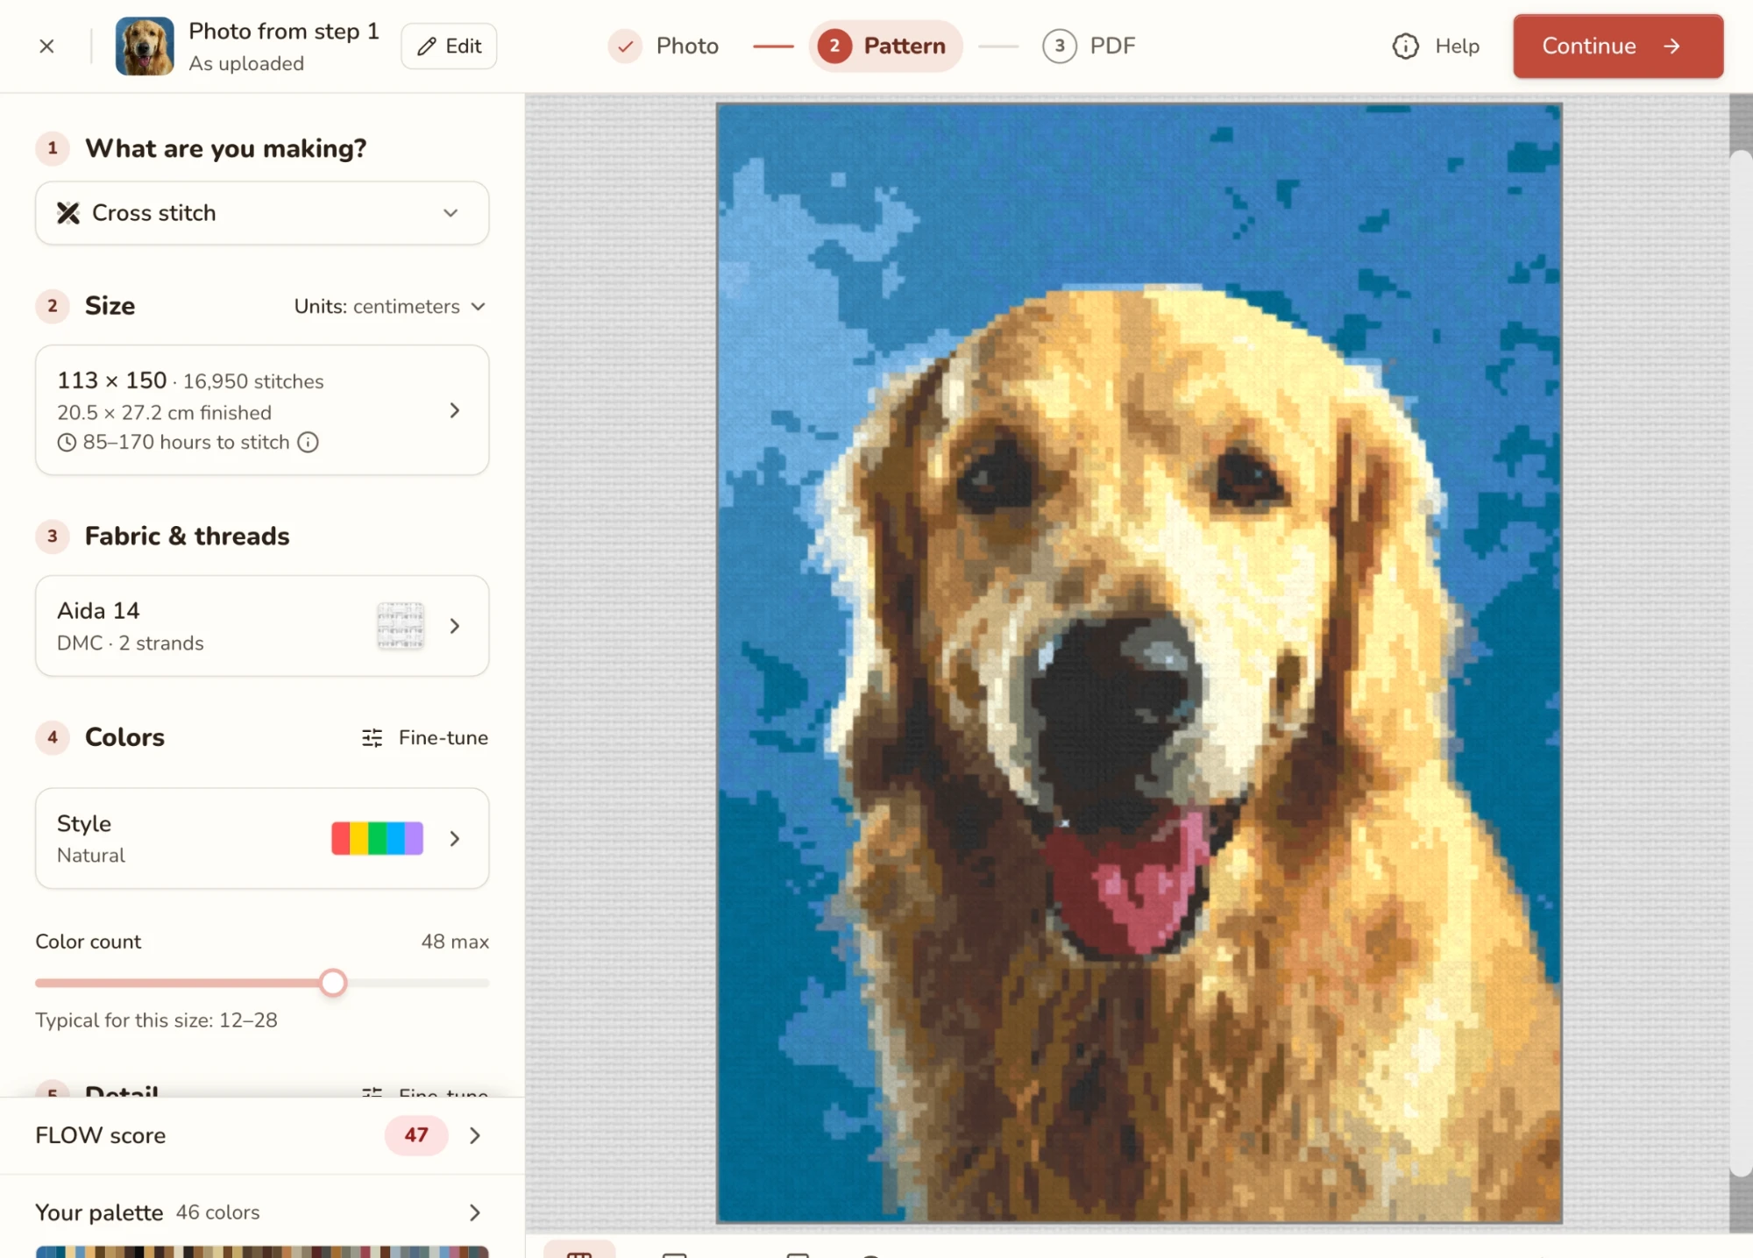Image resolution: width=1753 pixels, height=1258 pixels.
Task: Select the Pattern step tab
Action: pos(885,46)
